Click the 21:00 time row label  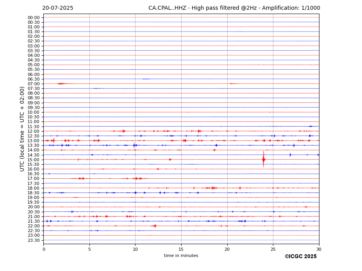tap(34, 216)
